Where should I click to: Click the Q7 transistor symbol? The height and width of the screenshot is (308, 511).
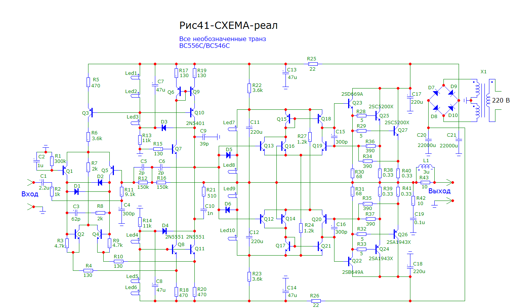pyautogui.click(x=174, y=149)
